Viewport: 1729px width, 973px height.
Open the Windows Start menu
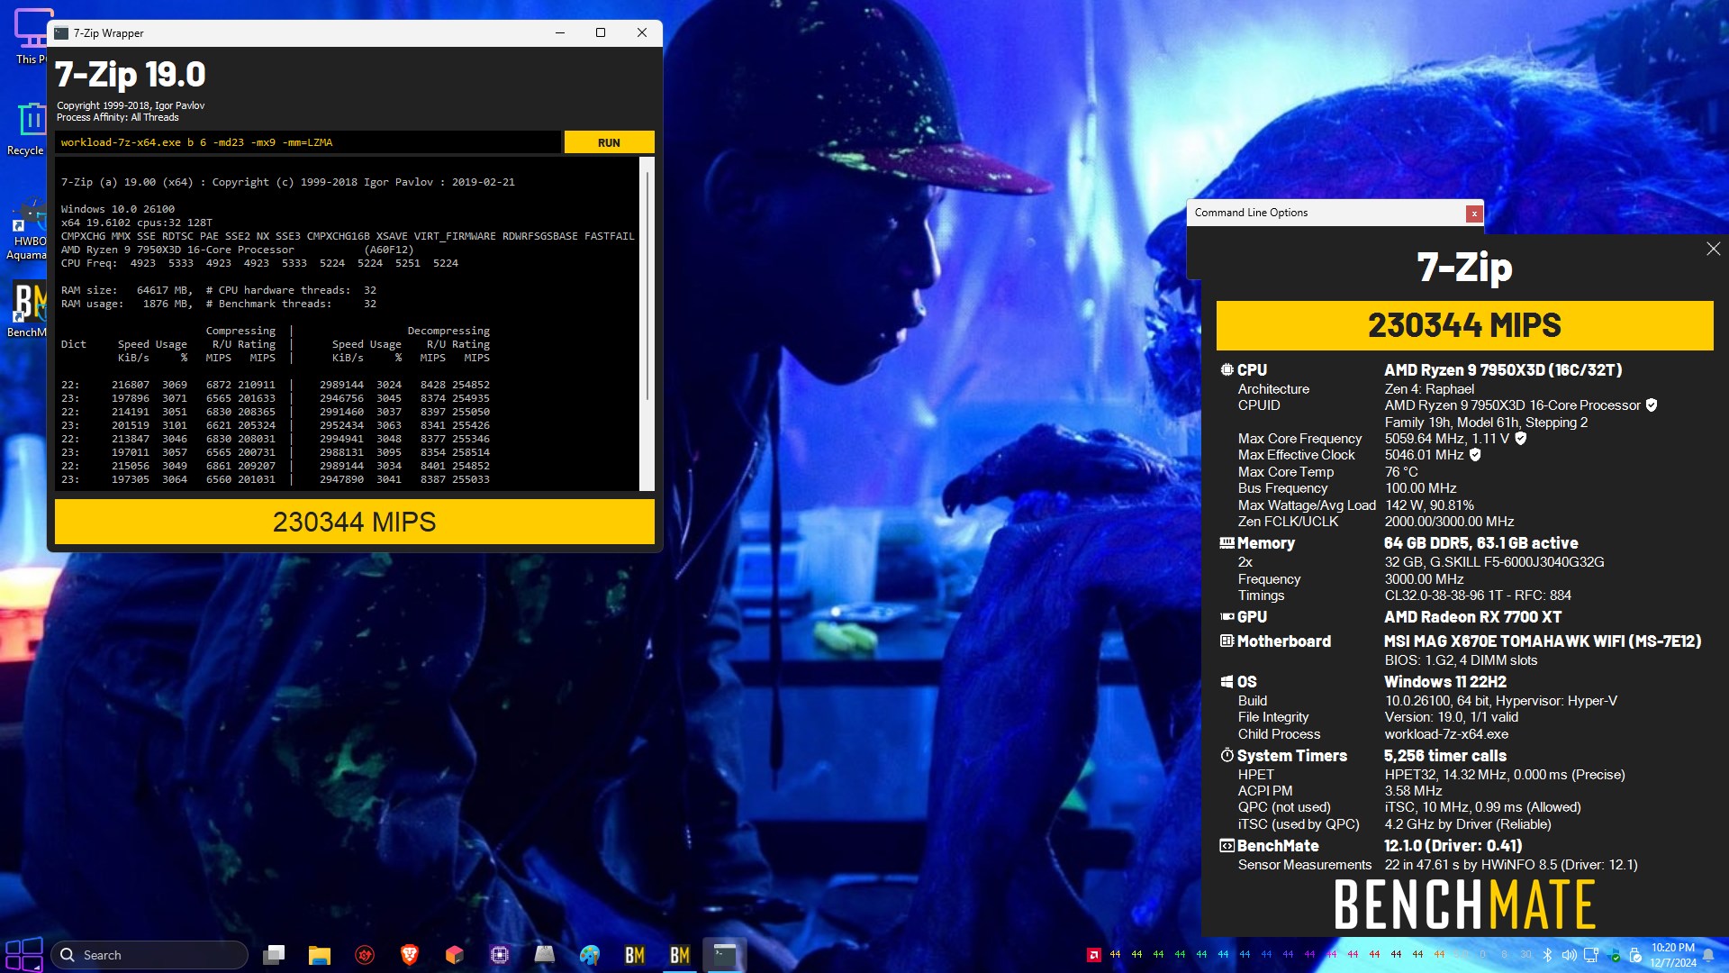[24, 955]
